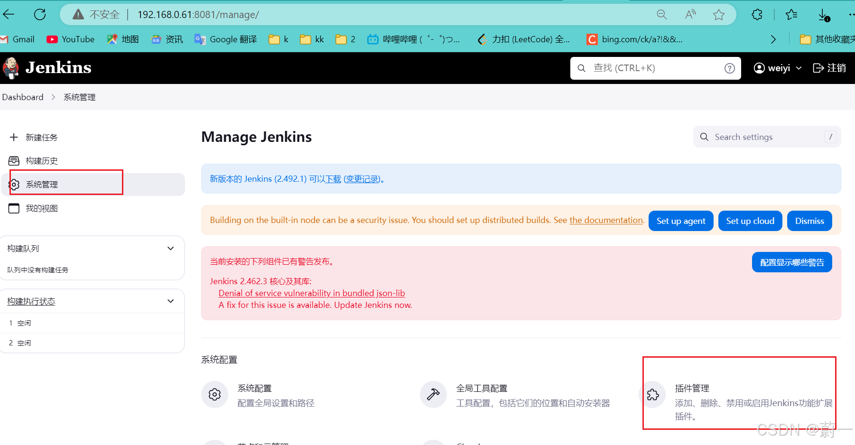This screenshot has height=445, width=855.
Task: Click the Jenkins logo mascot
Action: (x=11, y=68)
